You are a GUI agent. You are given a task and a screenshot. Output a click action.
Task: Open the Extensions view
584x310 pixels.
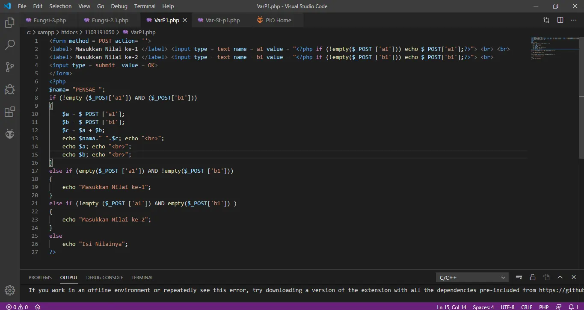tap(9, 112)
